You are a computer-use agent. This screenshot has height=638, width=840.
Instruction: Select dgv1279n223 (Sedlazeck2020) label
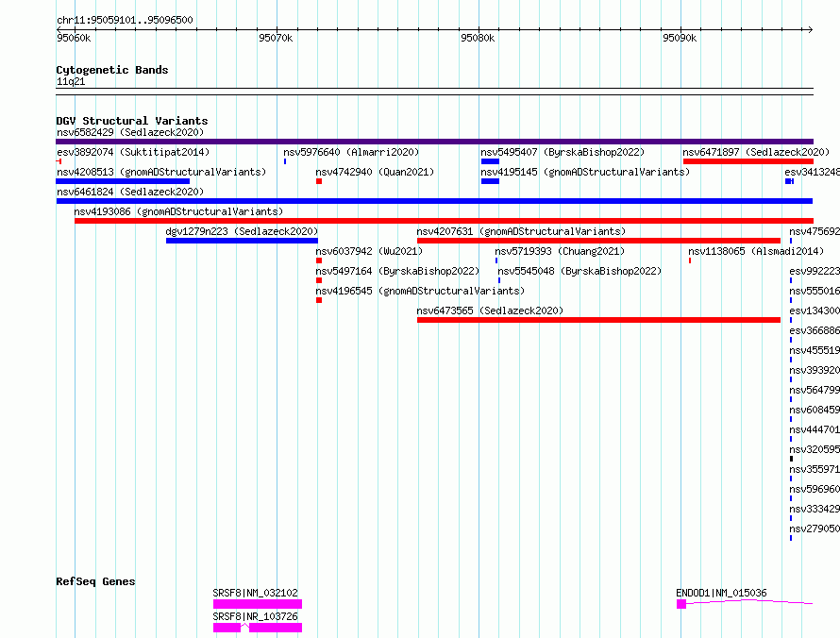tap(242, 231)
